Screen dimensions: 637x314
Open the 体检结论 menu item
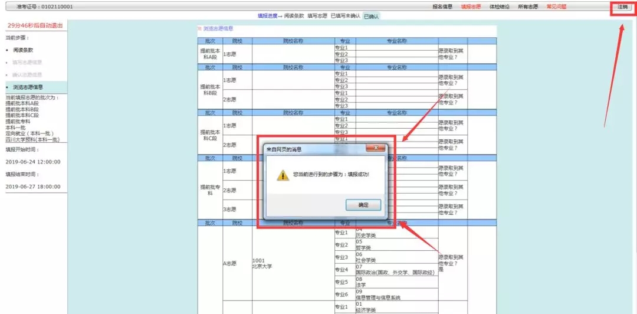500,6
